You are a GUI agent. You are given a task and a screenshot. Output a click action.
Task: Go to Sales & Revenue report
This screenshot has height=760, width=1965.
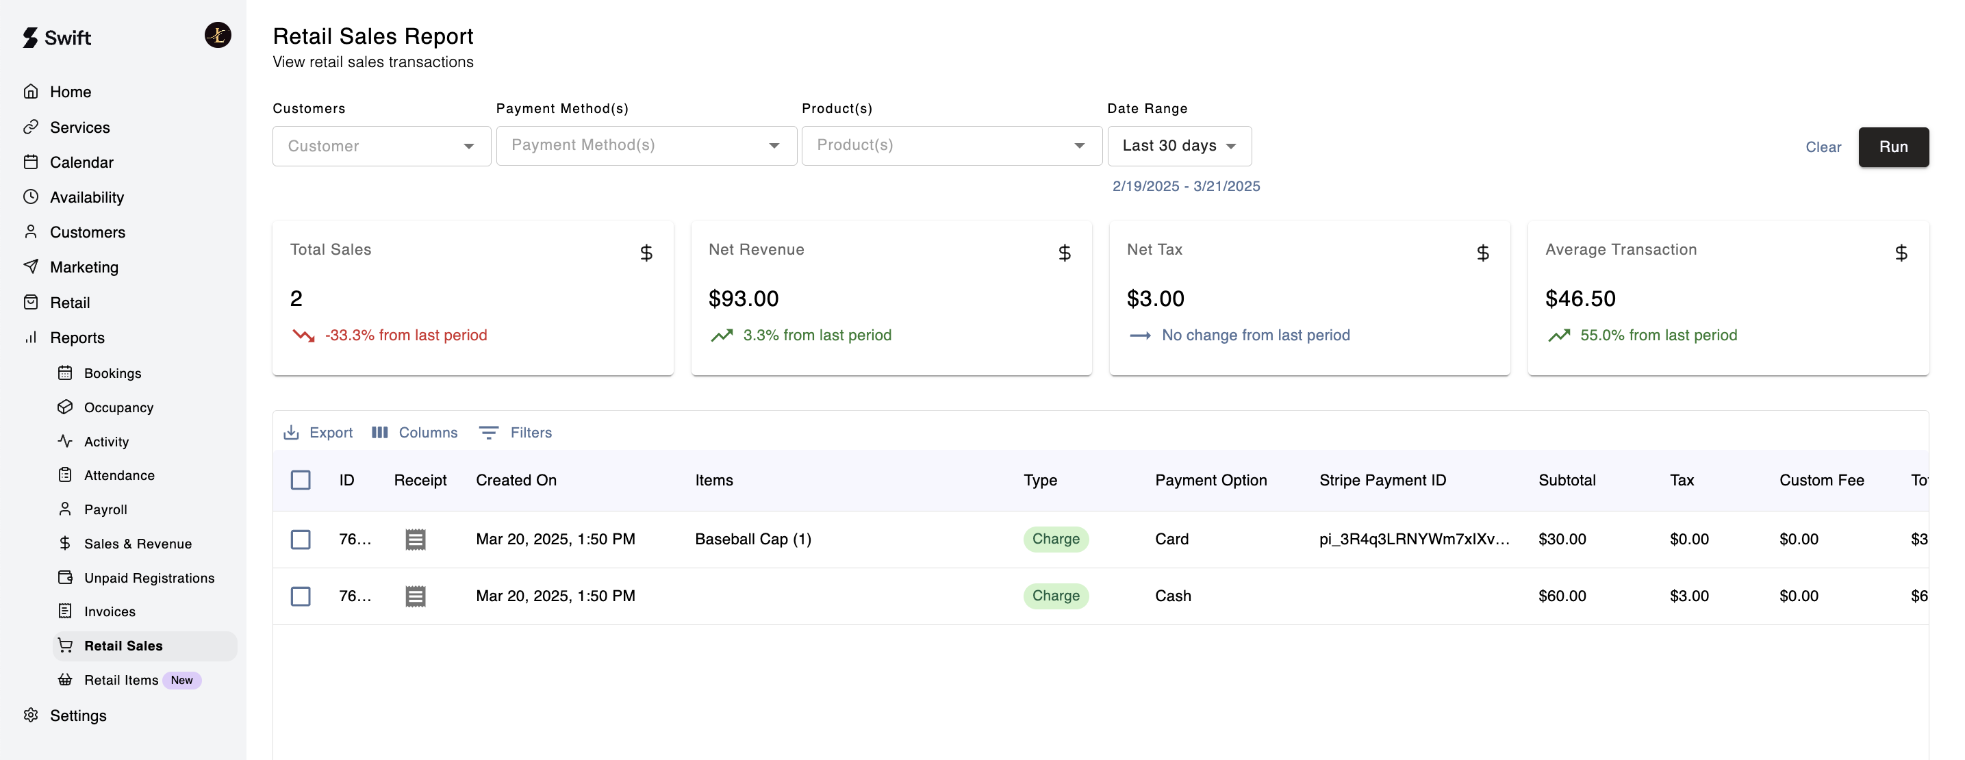138,543
